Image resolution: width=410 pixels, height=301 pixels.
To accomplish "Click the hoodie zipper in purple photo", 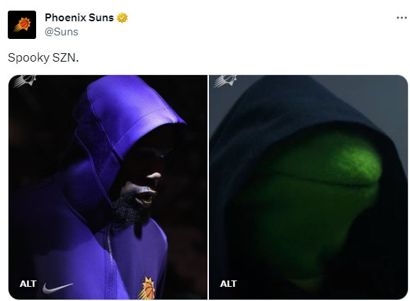I will click(x=111, y=261).
